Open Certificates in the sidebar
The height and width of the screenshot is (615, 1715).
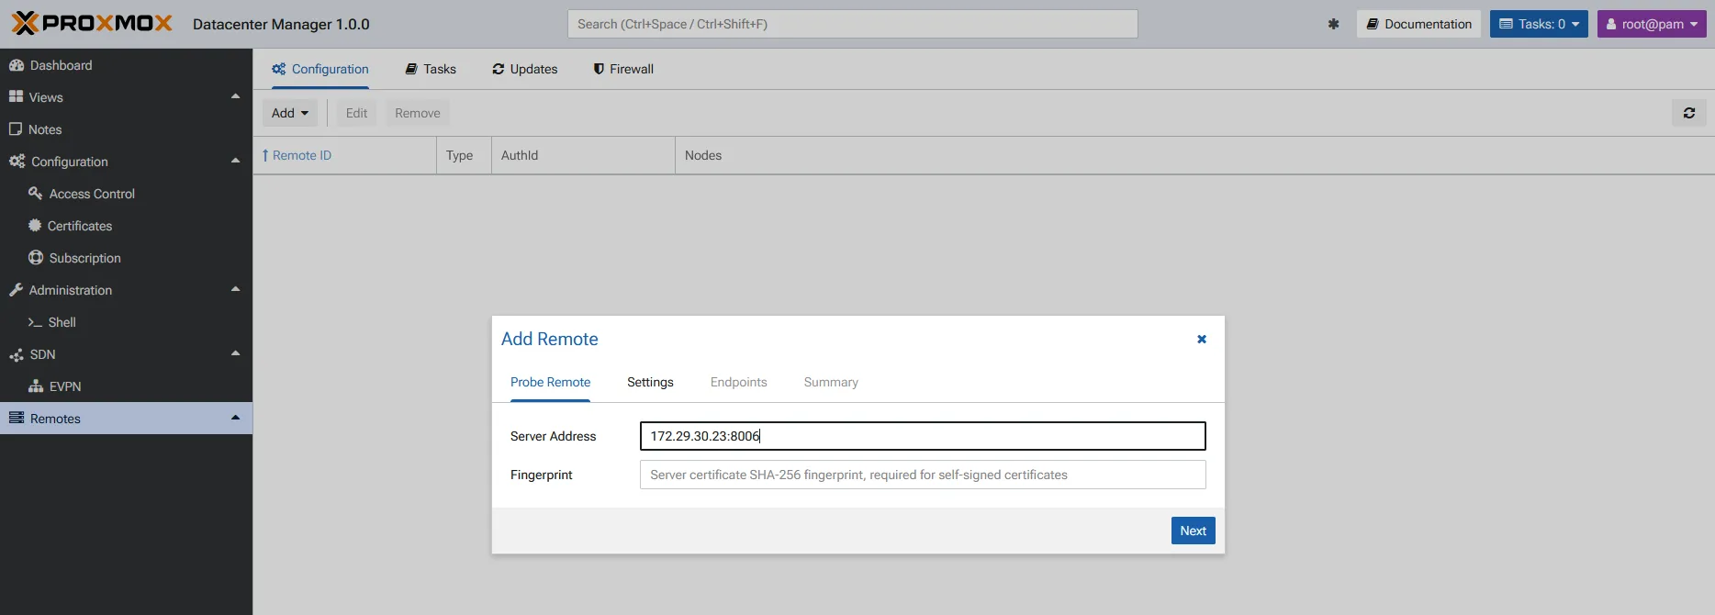click(x=79, y=226)
